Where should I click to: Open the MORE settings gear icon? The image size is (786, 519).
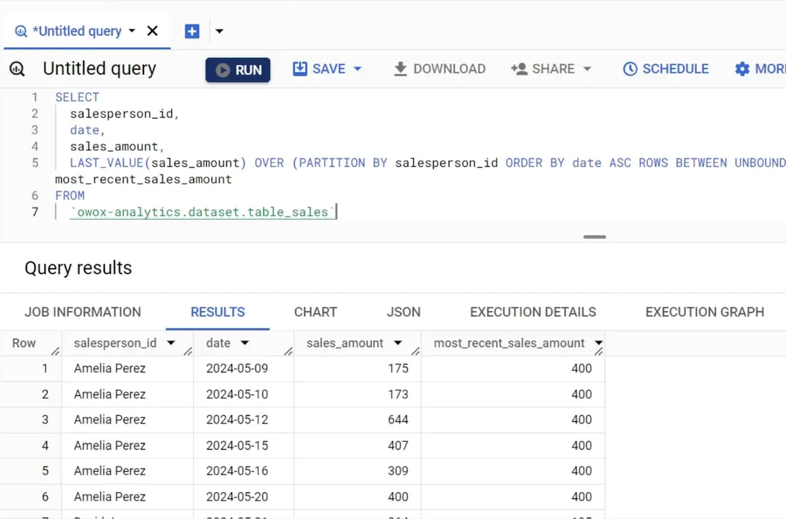(742, 69)
